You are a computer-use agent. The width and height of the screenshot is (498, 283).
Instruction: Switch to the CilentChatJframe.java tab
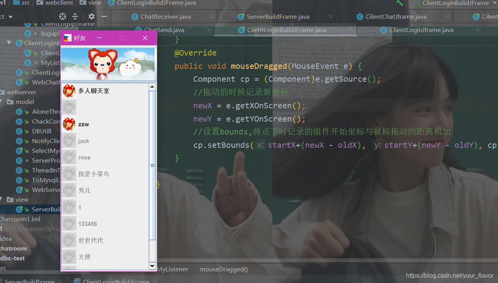pyautogui.click(x=396, y=17)
